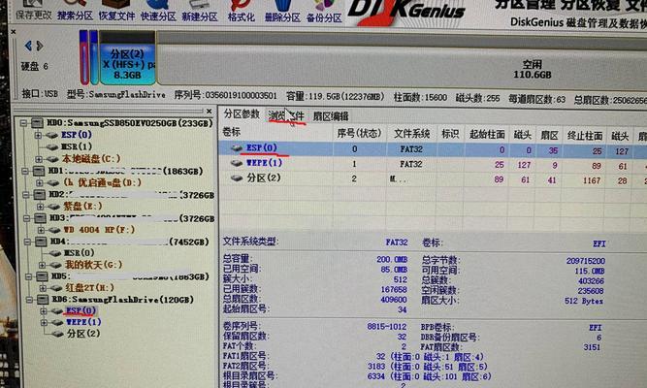Viewport: 647px width, 388px height.
Task: Collapse the HD3 3726GB disk node
Action: [x=26, y=218]
